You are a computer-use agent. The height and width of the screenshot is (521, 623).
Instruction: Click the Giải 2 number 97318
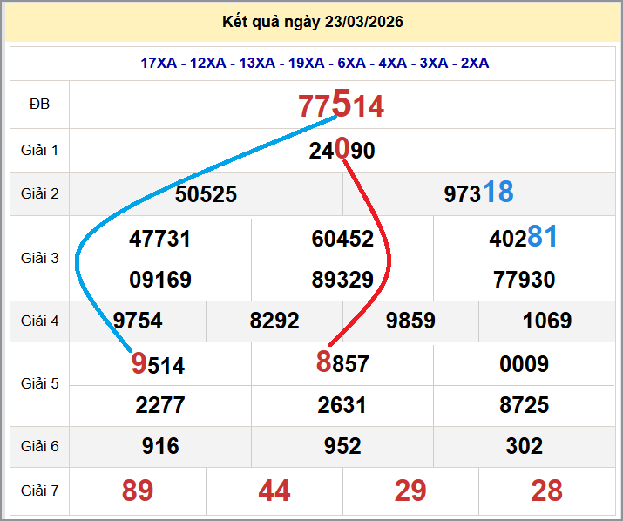[478, 193]
